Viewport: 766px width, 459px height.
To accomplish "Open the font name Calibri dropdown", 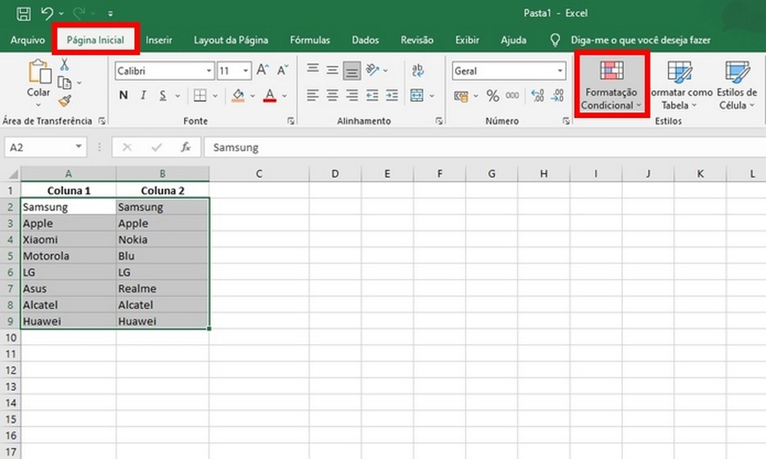I will [208, 70].
